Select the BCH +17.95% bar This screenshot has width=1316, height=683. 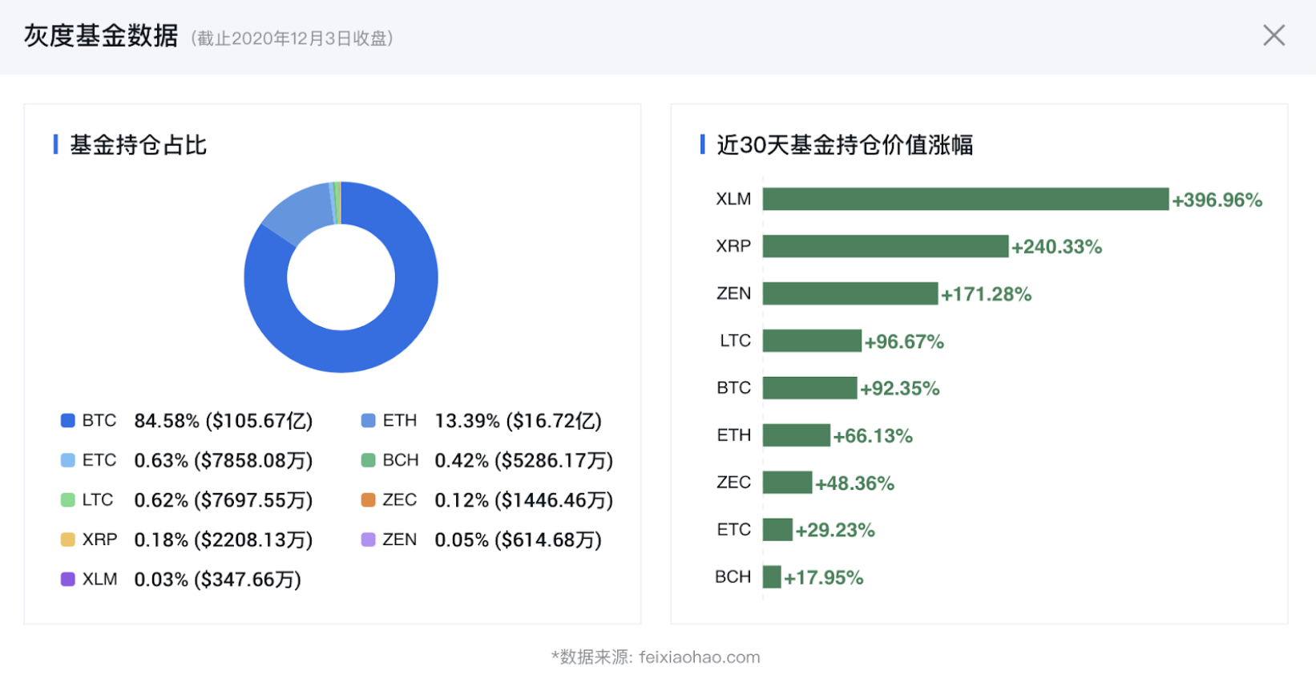click(x=772, y=577)
